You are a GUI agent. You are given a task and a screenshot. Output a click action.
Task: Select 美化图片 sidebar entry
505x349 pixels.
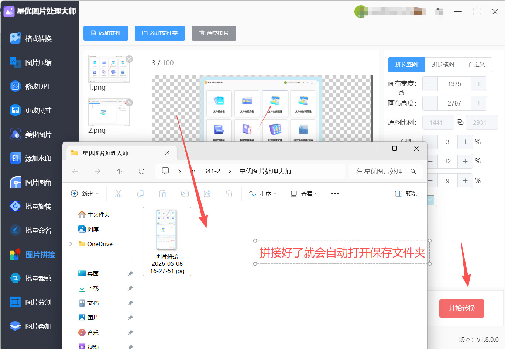tap(31, 134)
